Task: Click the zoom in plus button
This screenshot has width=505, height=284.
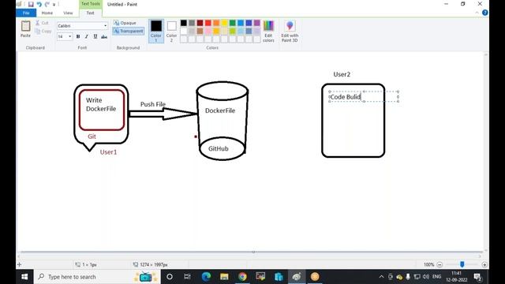Action: pyautogui.click(x=484, y=265)
